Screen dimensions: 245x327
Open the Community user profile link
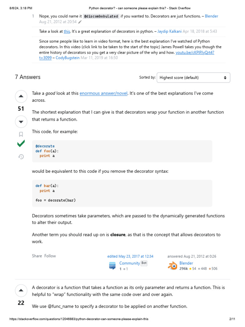129,263
